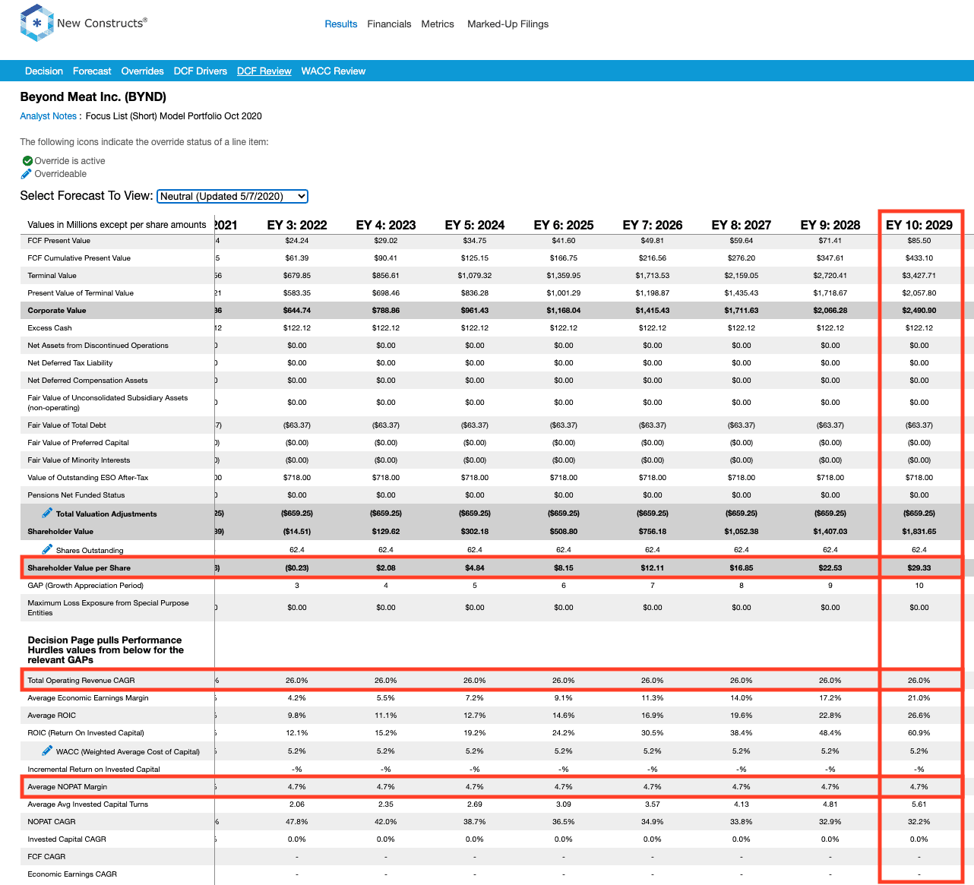The image size is (974, 885).
Task: Switch to the DCF Drivers tab
Action: [201, 71]
